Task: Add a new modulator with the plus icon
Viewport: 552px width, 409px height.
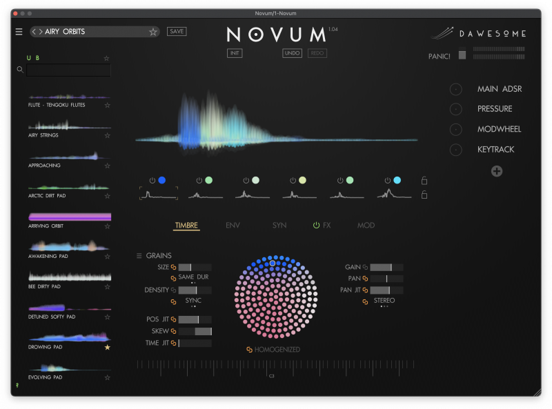Action: point(497,171)
